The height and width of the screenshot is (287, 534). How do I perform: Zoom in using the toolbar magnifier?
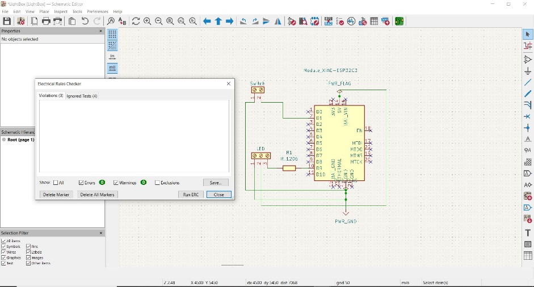pos(148,21)
